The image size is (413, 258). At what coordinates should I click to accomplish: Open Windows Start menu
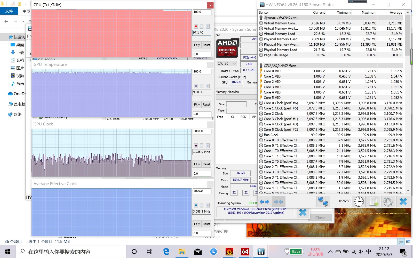pyautogui.click(x=8, y=252)
